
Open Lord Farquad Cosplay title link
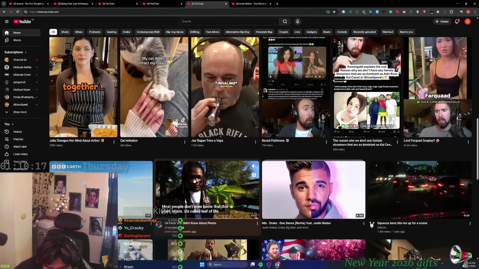coord(421,141)
